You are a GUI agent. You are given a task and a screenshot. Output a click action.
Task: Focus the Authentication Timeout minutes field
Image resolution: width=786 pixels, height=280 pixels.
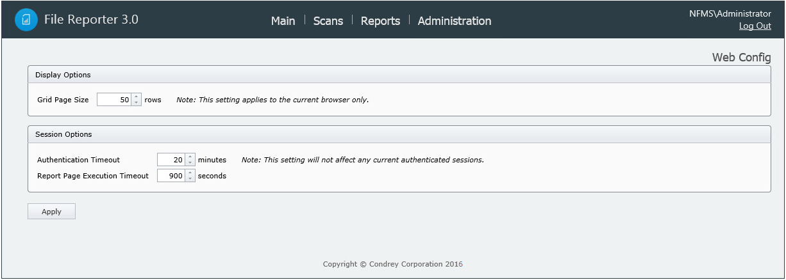click(x=171, y=160)
